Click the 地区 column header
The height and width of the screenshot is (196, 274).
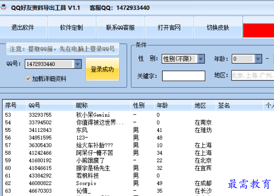click(204, 106)
